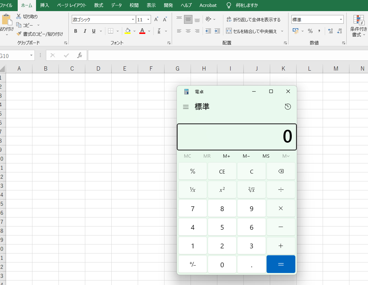Screen dimensions: 368x285
Task: Click merge and center (セルを結合して中央揃え)
Action: pos(252,31)
